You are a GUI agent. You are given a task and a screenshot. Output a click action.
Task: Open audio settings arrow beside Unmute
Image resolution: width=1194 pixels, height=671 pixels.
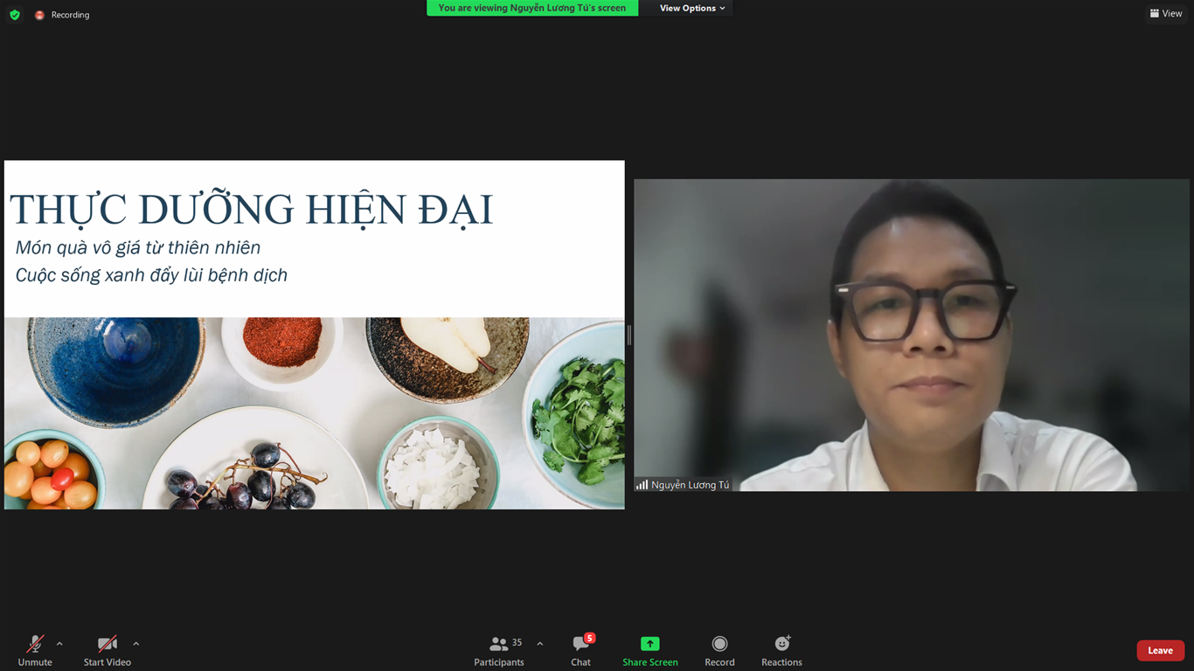click(59, 644)
